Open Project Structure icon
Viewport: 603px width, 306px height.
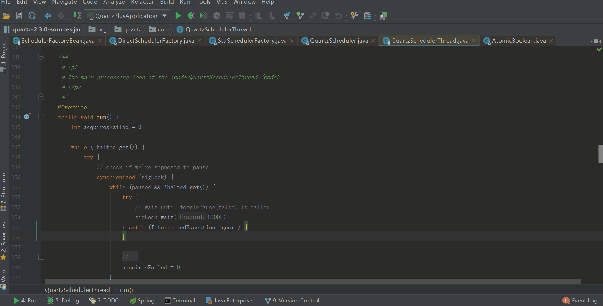click(x=368, y=16)
